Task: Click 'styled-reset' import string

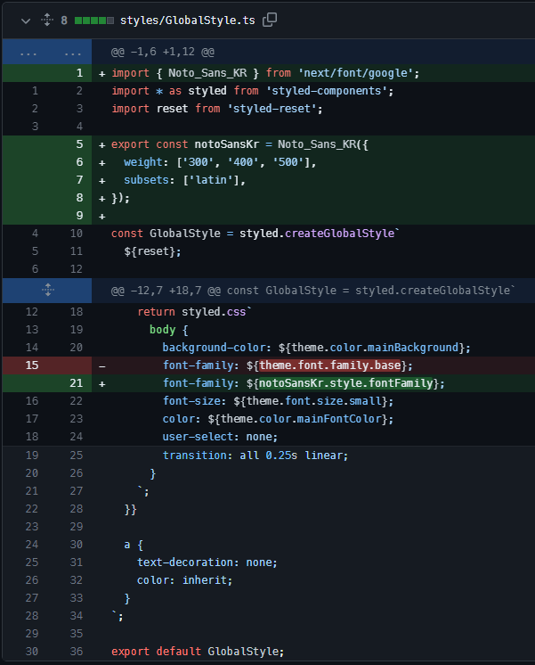Action: (x=272, y=109)
